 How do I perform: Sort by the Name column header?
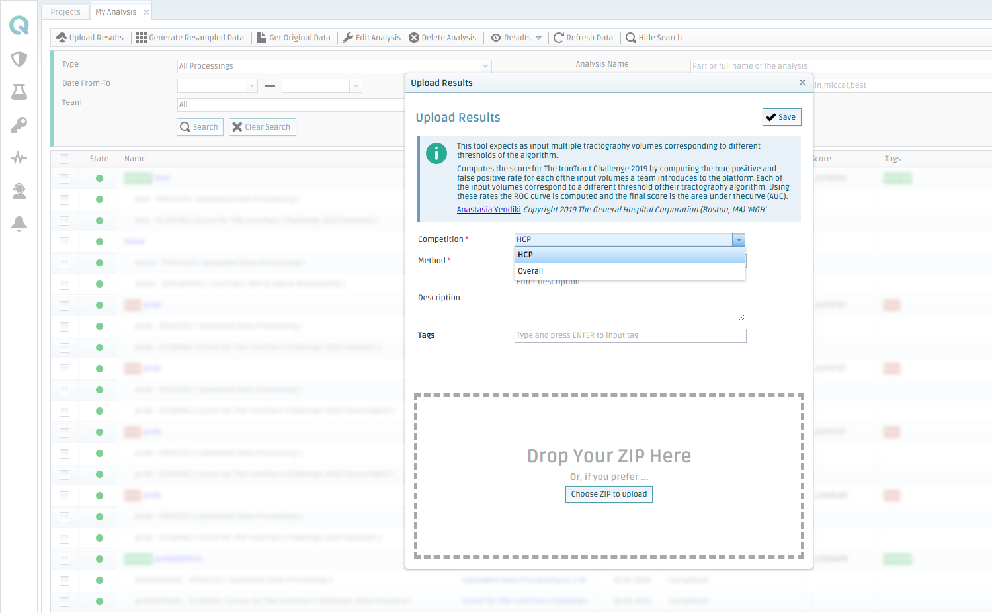pos(135,159)
